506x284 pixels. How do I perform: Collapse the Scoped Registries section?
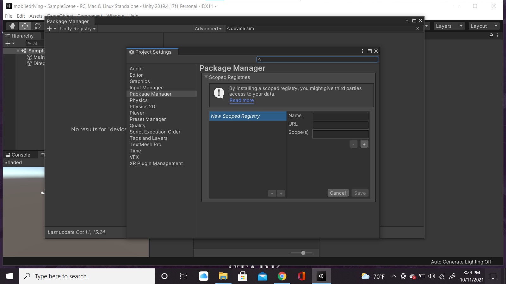(206, 77)
